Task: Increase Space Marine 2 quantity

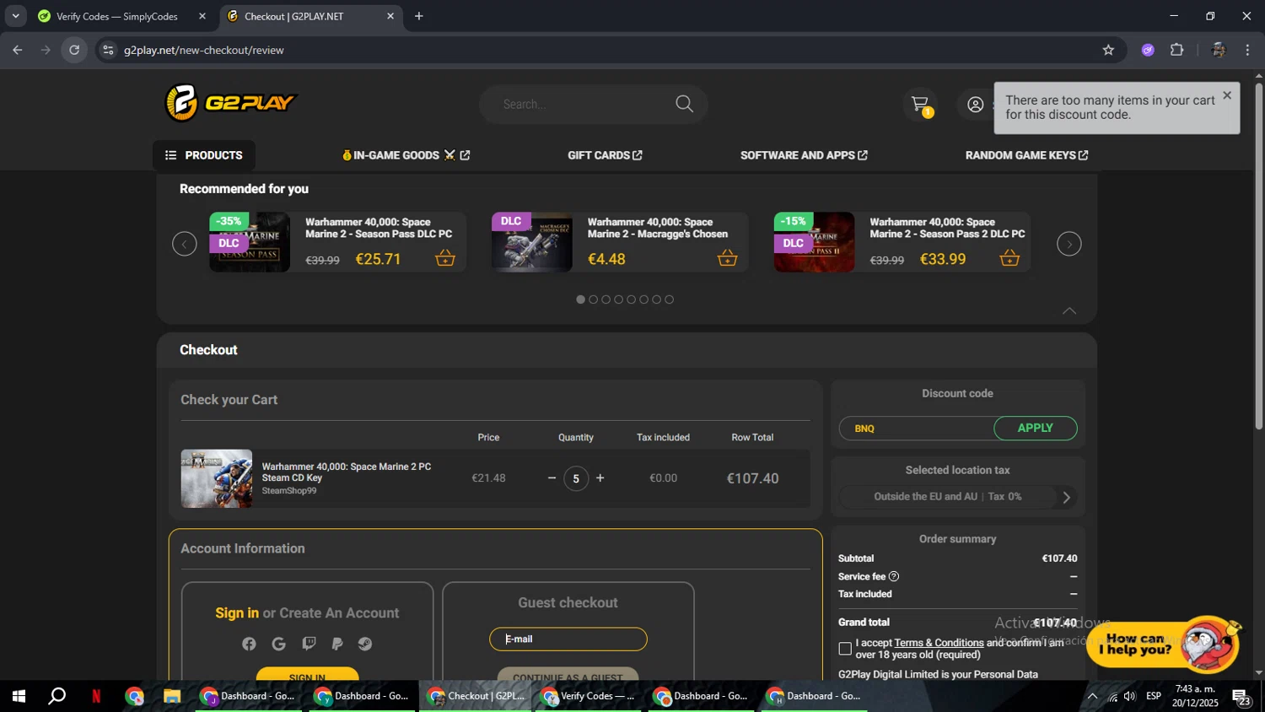Action: (600, 478)
